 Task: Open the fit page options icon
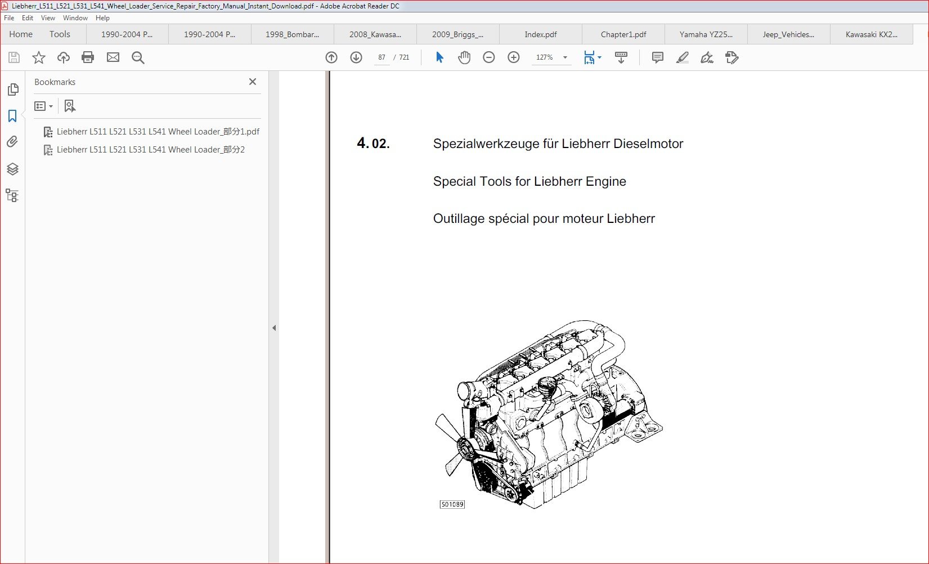coord(592,57)
